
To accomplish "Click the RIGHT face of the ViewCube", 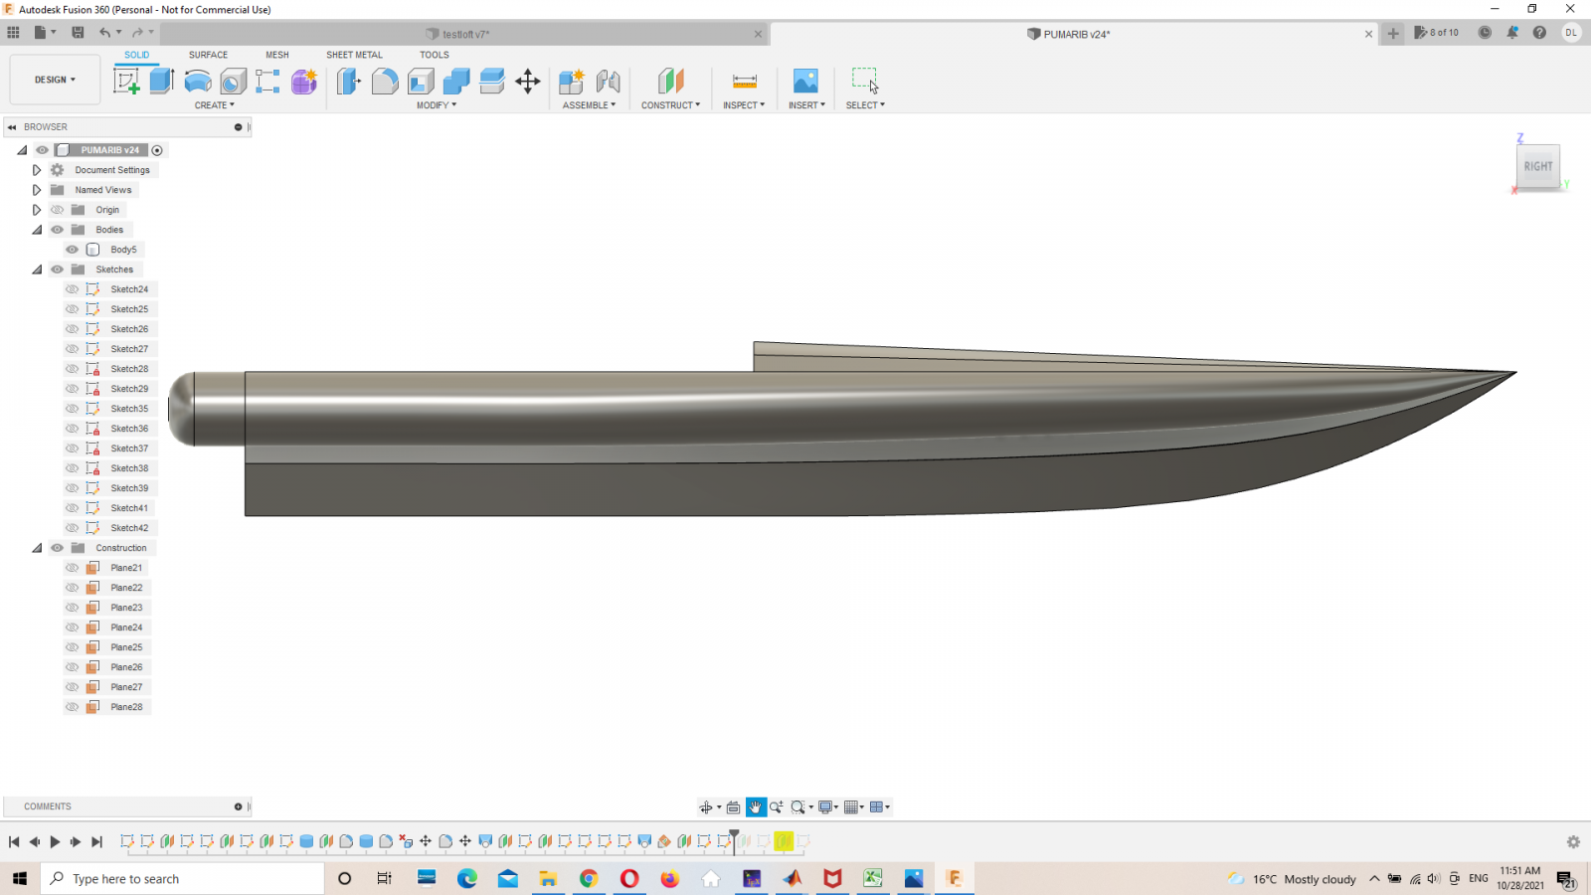I will [x=1537, y=166].
